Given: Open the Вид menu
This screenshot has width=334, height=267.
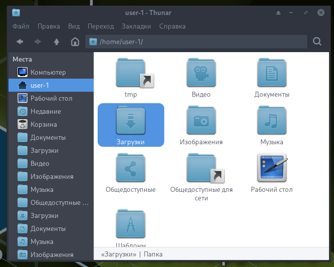Looking at the screenshot, I should [x=74, y=26].
